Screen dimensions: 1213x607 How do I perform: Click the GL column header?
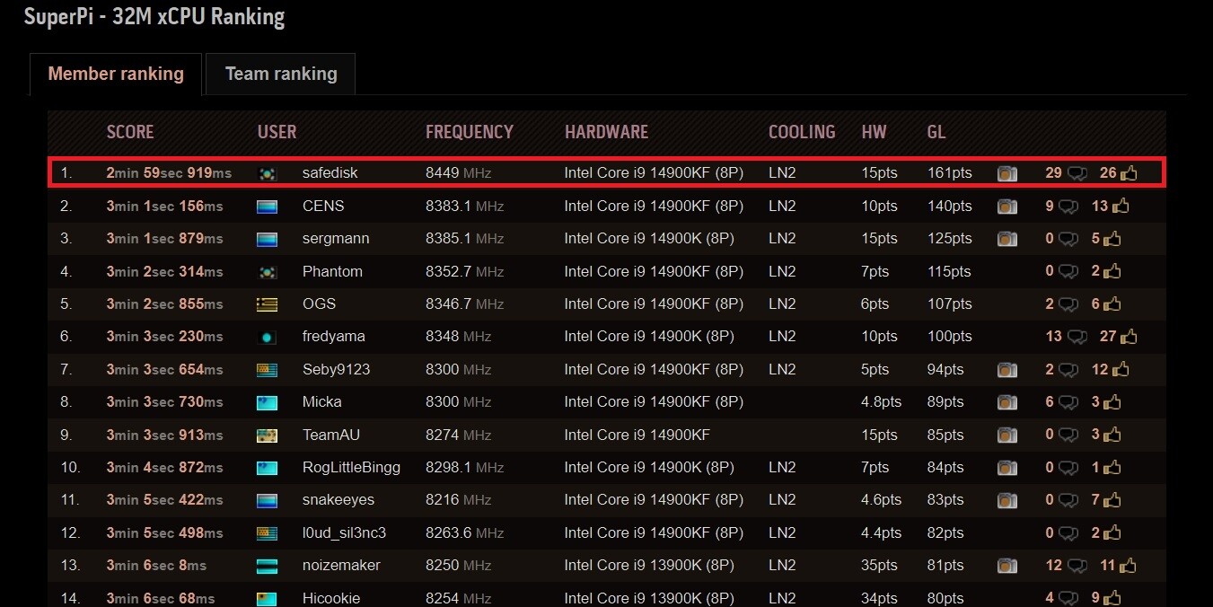(936, 132)
